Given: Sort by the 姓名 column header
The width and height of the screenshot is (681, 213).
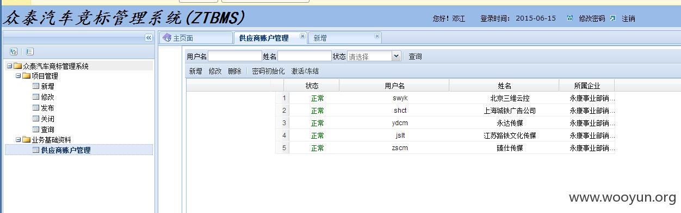Looking at the screenshot, I should coord(504,86).
